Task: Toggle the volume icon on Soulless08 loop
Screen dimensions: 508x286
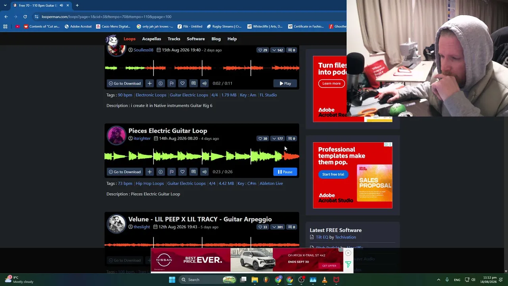Action: click(204, 83)
